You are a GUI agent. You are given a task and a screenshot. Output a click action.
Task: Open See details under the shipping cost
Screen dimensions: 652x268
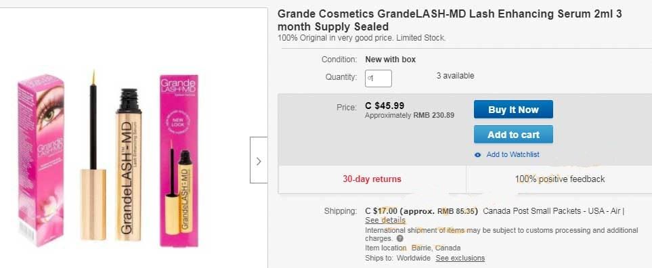pyautogui.click(x=385, y=220)
